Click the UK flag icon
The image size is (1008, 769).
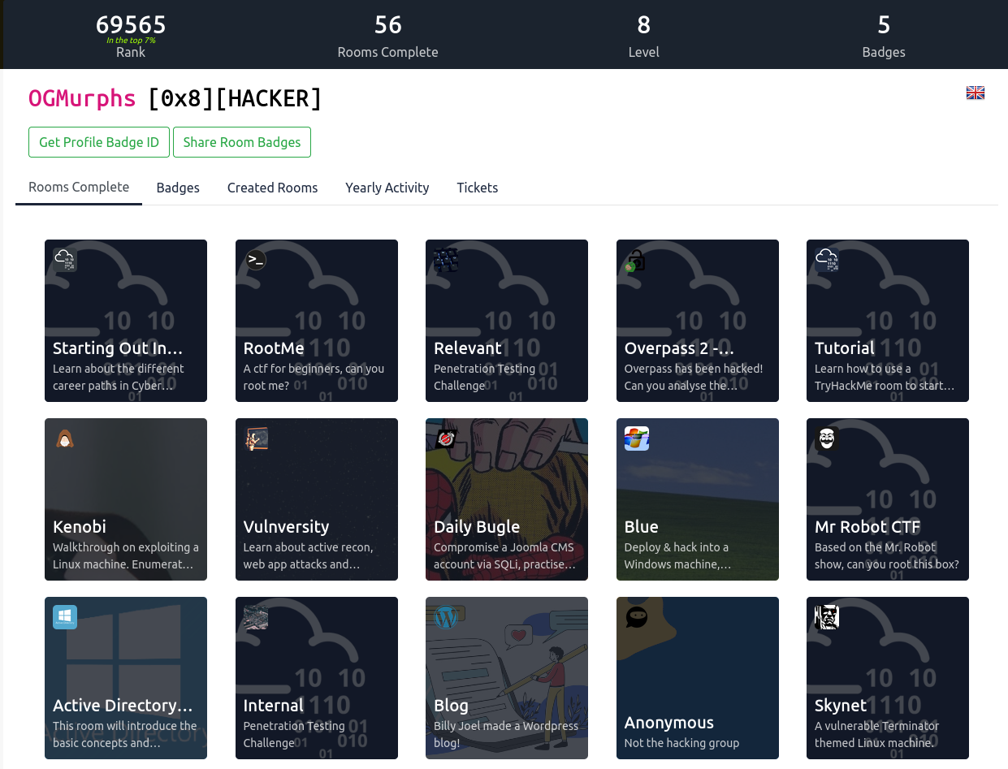976,93
